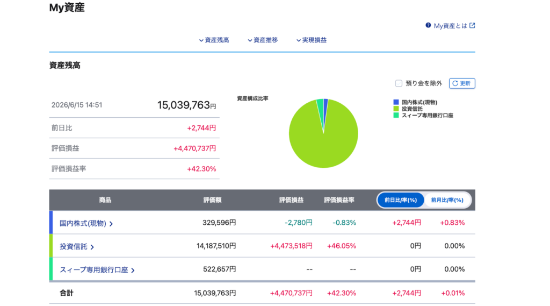Click the 522,657円 value in スイープ row
The width and height of the screenshot is (550, 306).
tap(220, 269)
